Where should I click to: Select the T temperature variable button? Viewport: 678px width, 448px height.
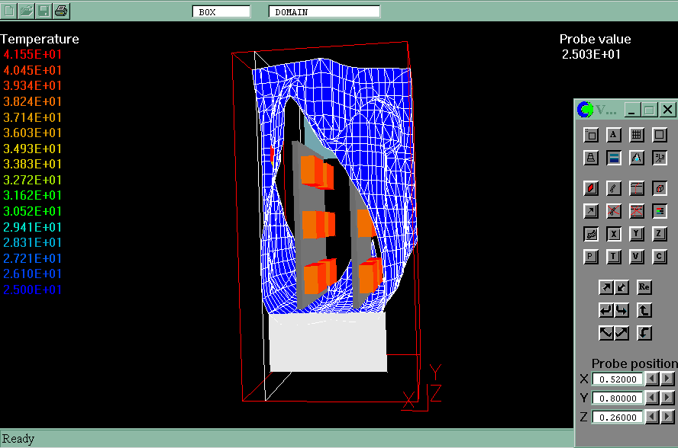click(614, 257)
